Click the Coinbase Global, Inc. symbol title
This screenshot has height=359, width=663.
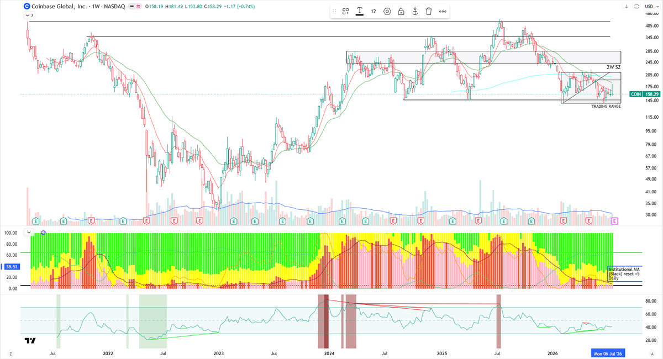59,6
